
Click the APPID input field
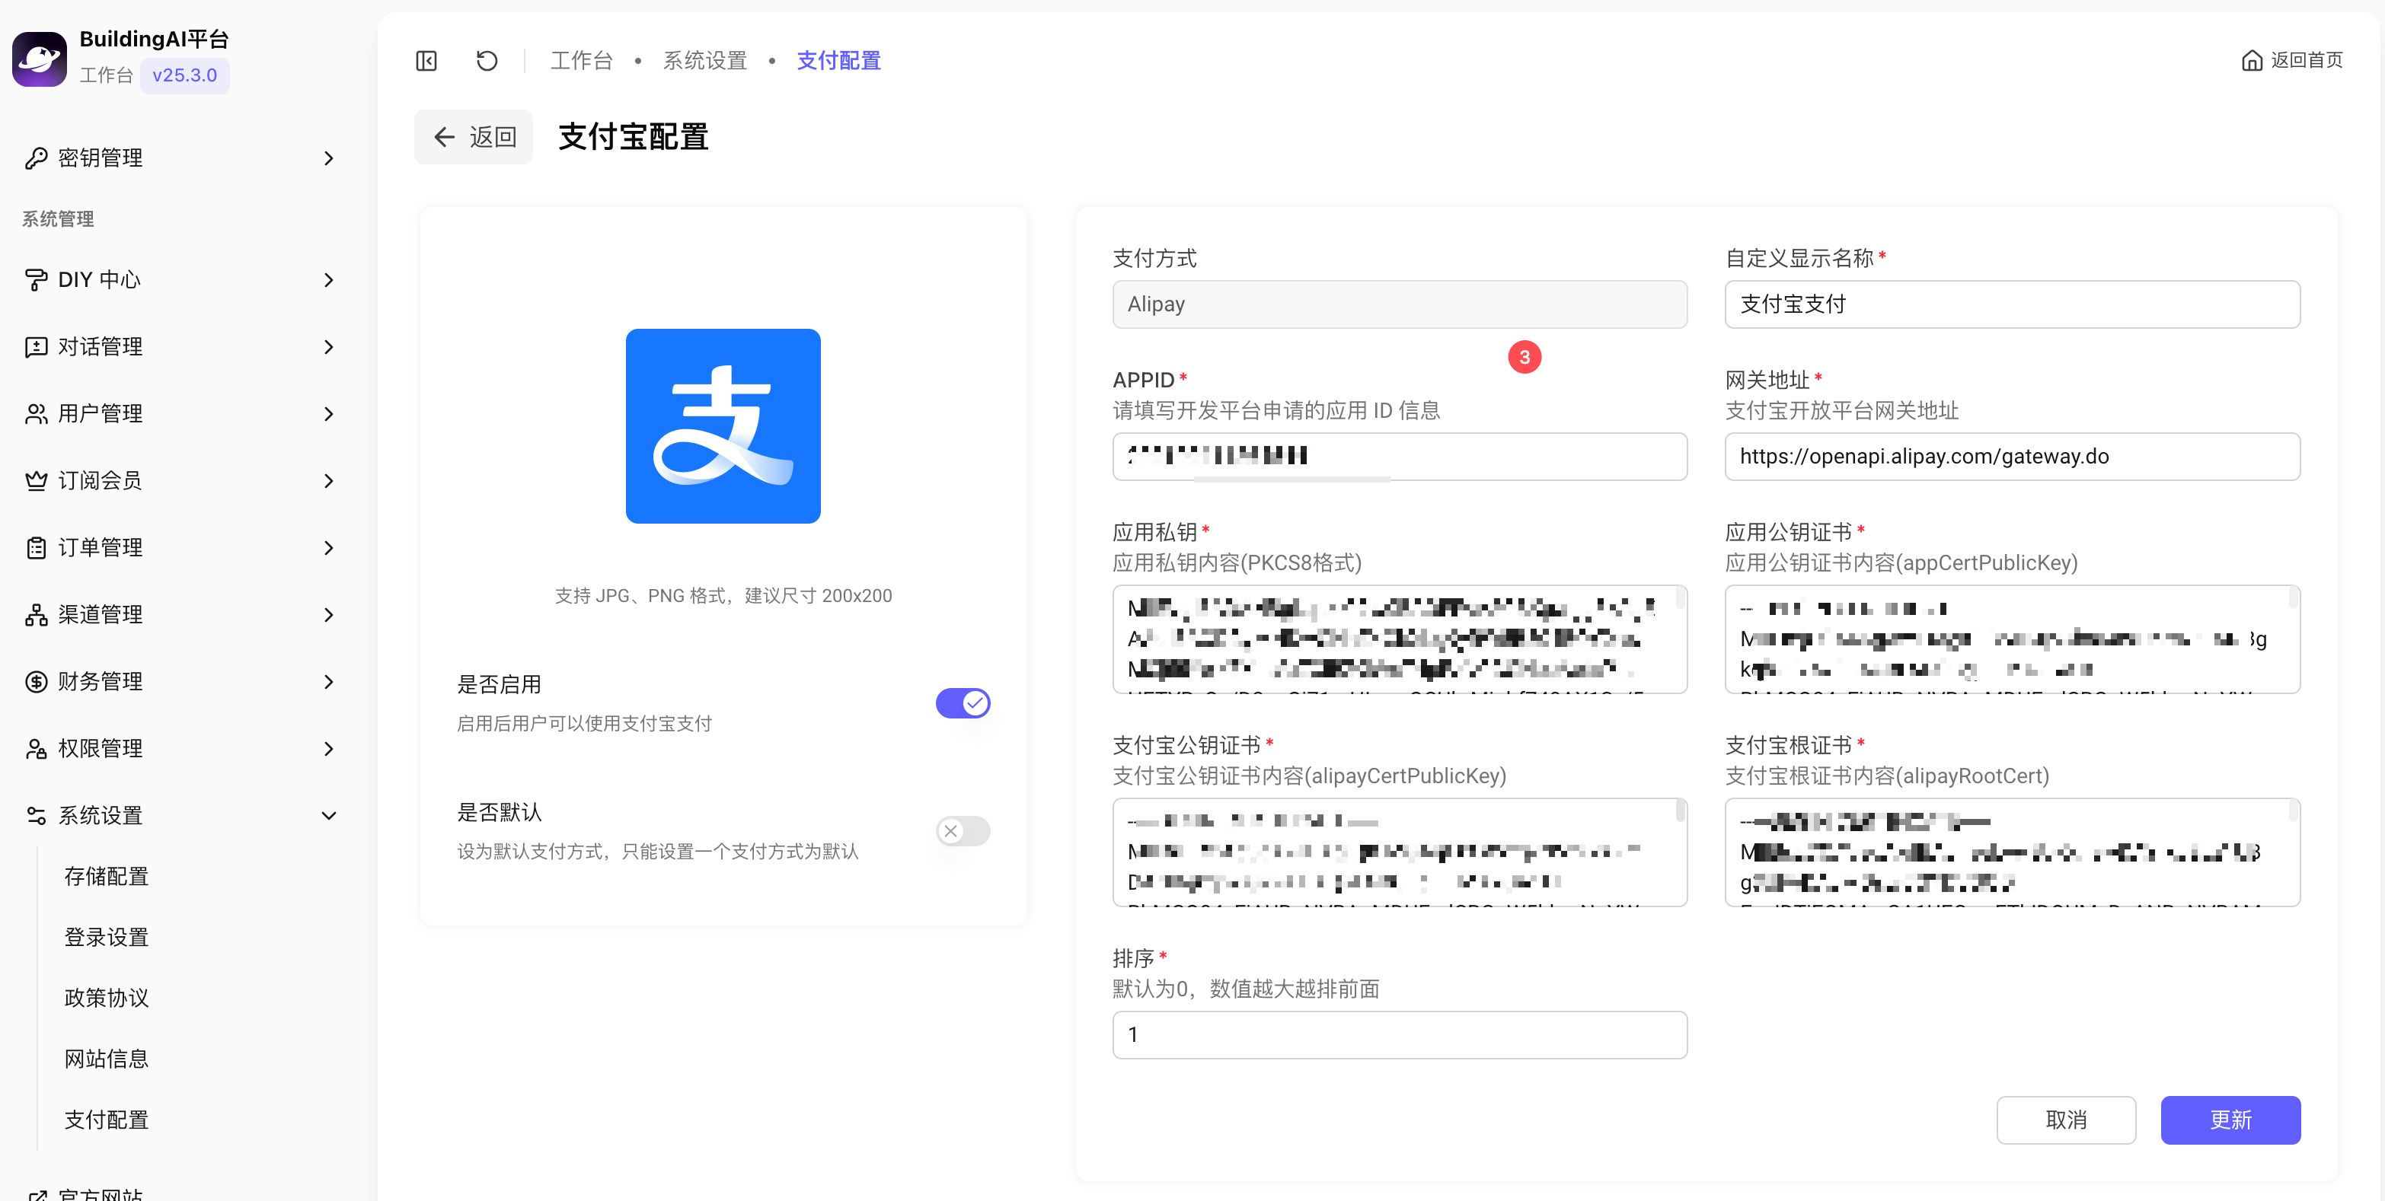[x=1400, y=456]
